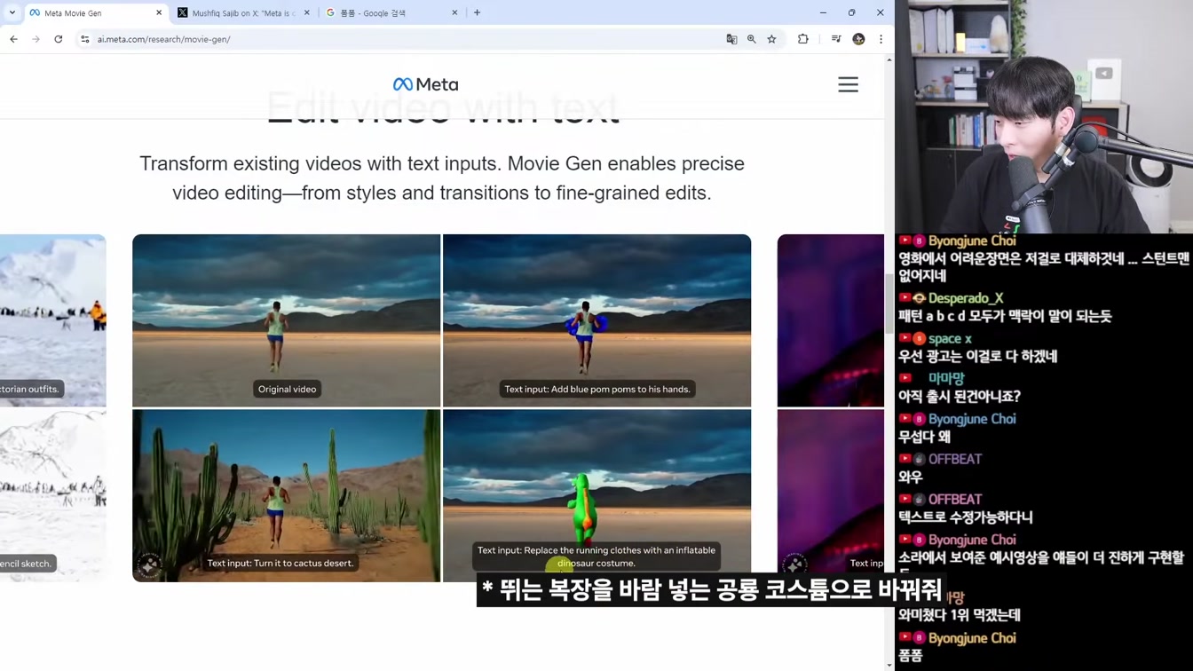Switch to Meta Movie Gen tab
1193x671 pixels.
click(95, 12)
